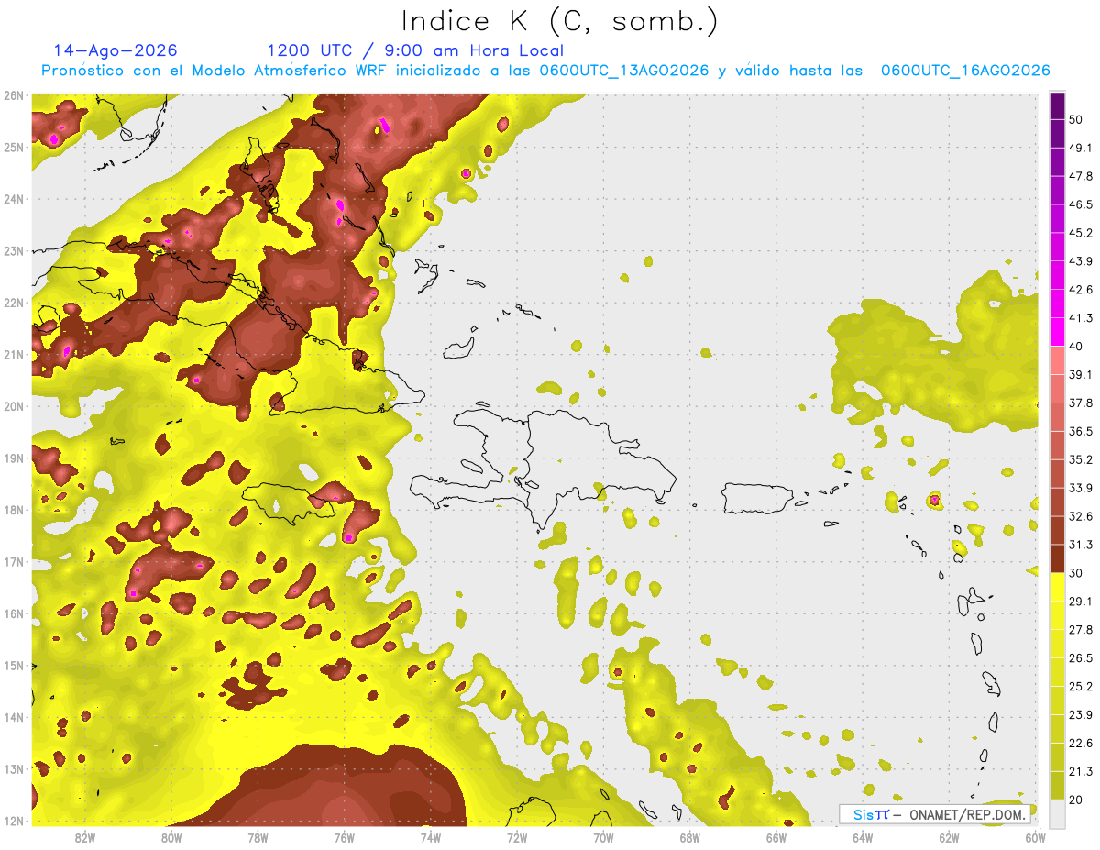The width and height of the screenshot is (1100, 850).
Task: Click colorbar value "36.5"
Action: point(1080,431)
